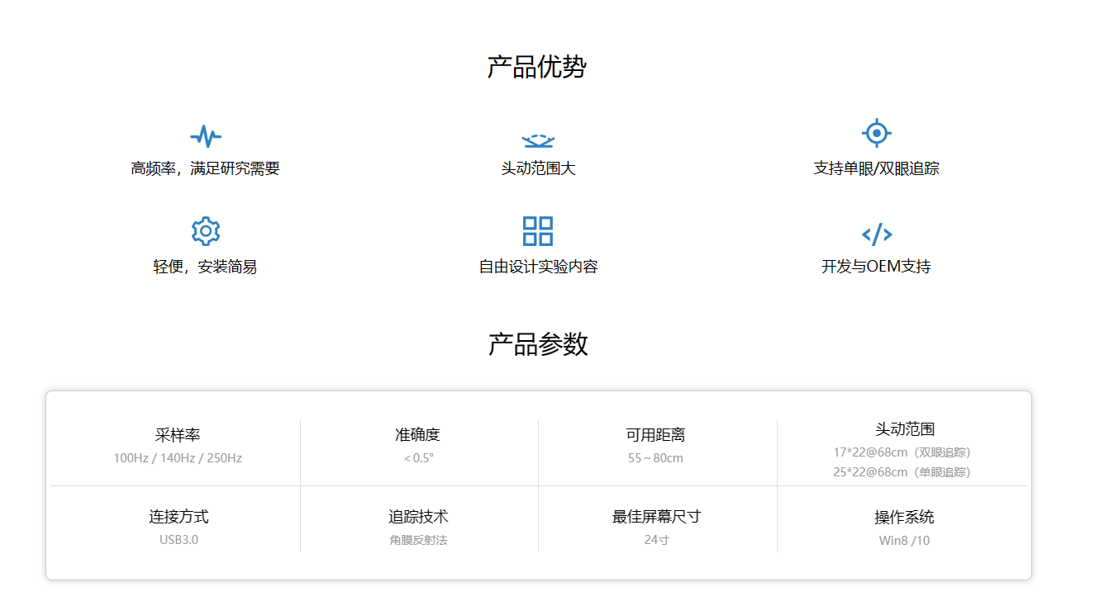1104x601 pixels.
Task: Click the 追踪技术 value 角膜反射法
Action: pos(418,540)
